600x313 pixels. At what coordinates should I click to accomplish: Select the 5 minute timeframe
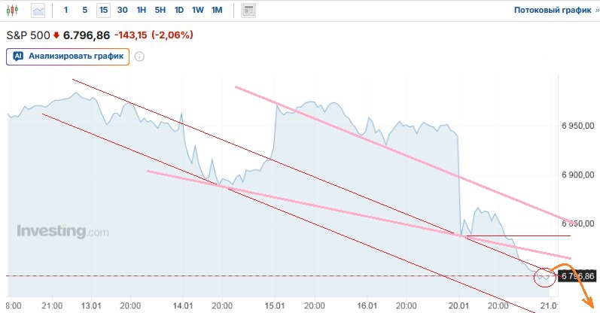click(84, 11)
